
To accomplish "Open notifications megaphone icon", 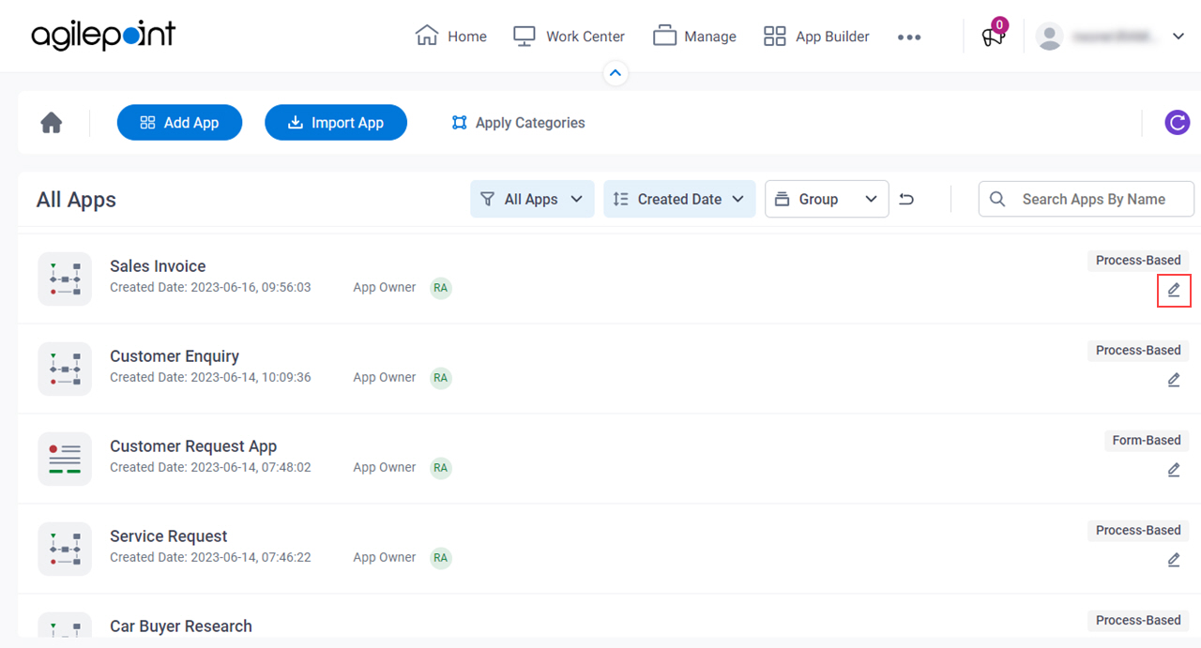I will point(992,38).
